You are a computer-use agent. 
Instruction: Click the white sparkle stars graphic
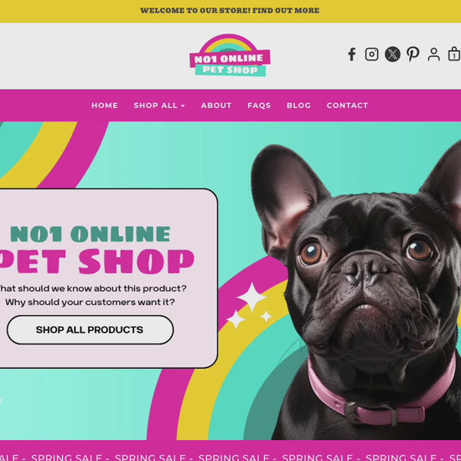(x=251, y=305)
